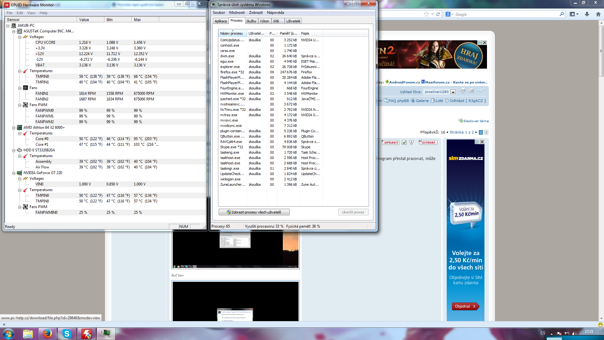Click Google search input field
604x340 pixels.
pos(506,14)
